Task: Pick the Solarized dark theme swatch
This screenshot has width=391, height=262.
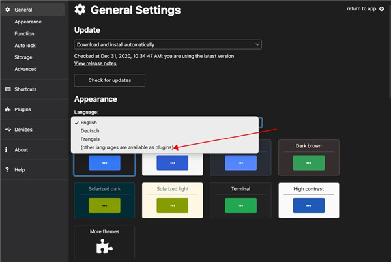Action: tap(104, 200)
